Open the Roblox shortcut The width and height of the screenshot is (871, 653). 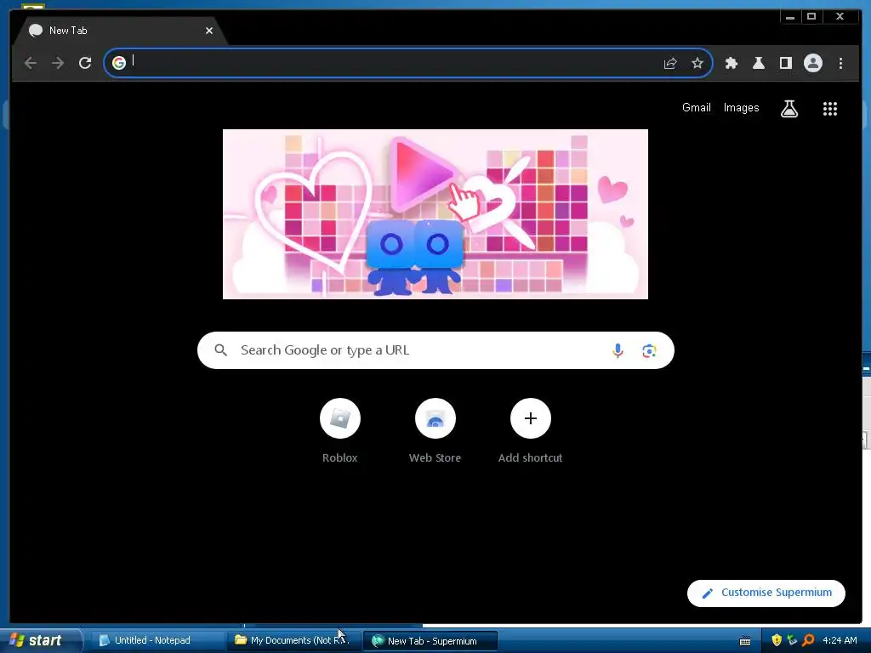coord(340,418)
